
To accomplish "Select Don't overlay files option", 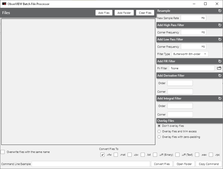I will [159, 126].
